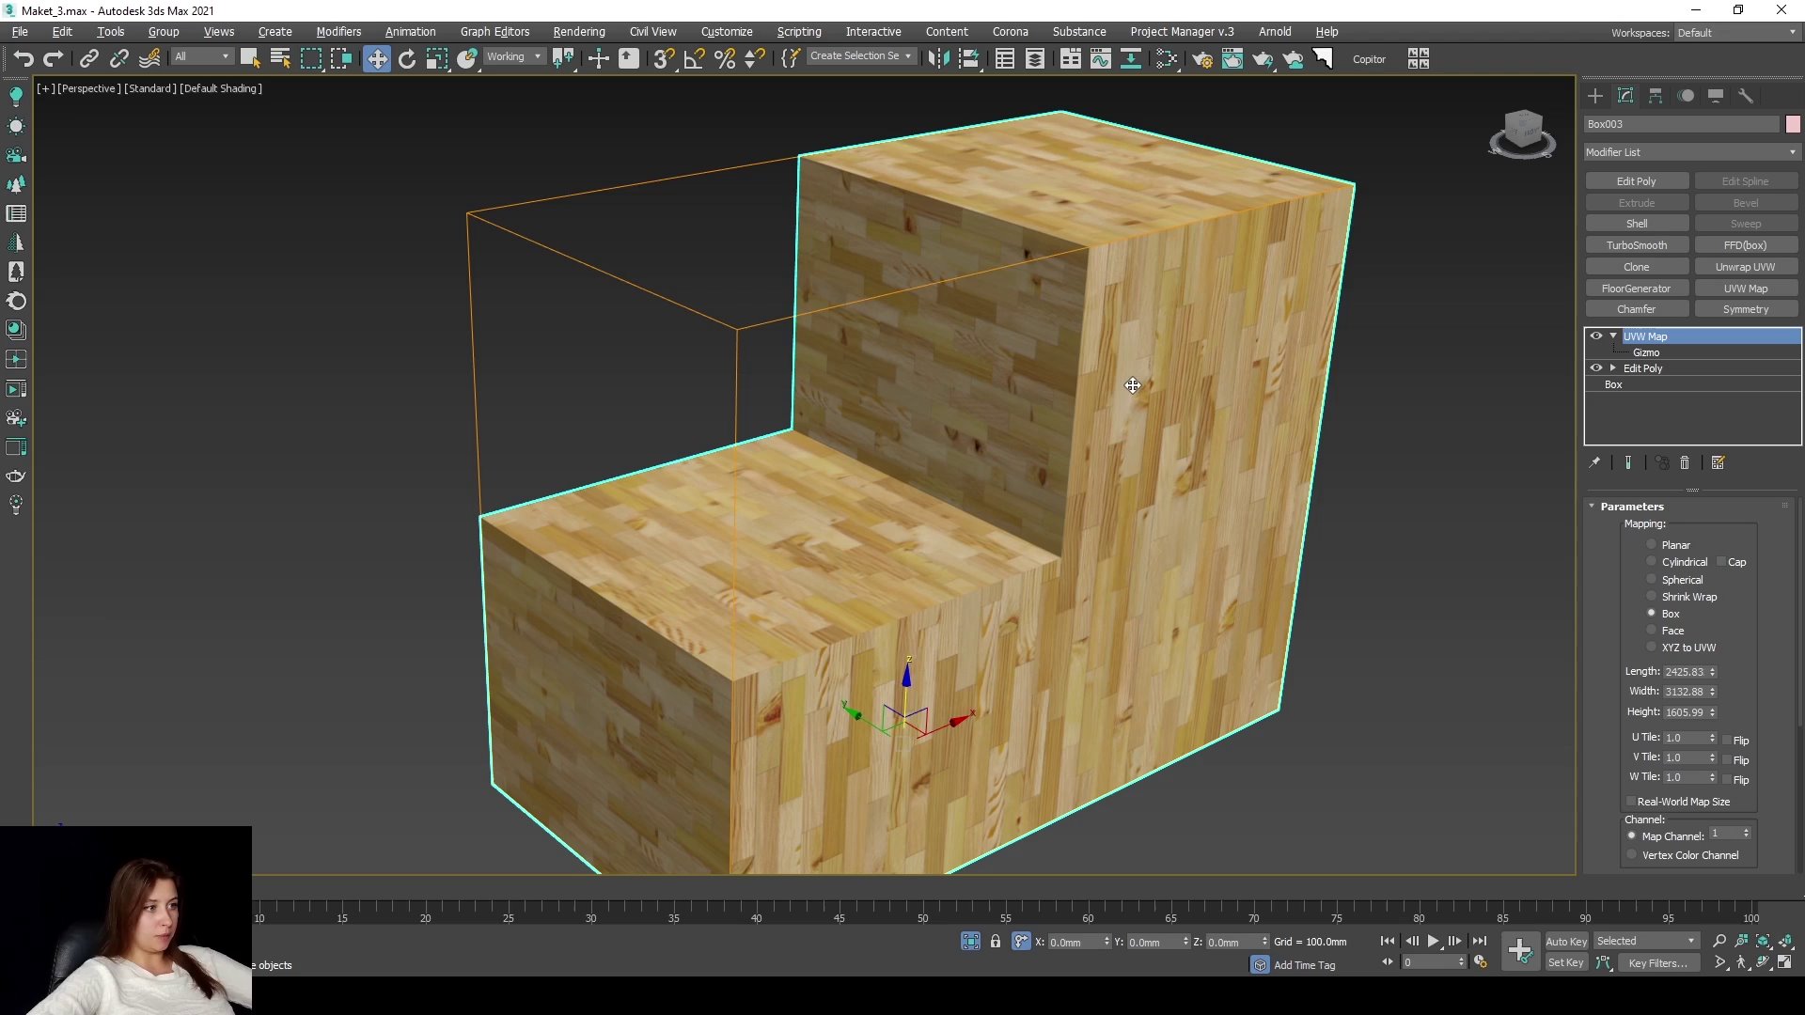Open the Rendering menu
The image size is (1805, 1015).
point(578,31)
